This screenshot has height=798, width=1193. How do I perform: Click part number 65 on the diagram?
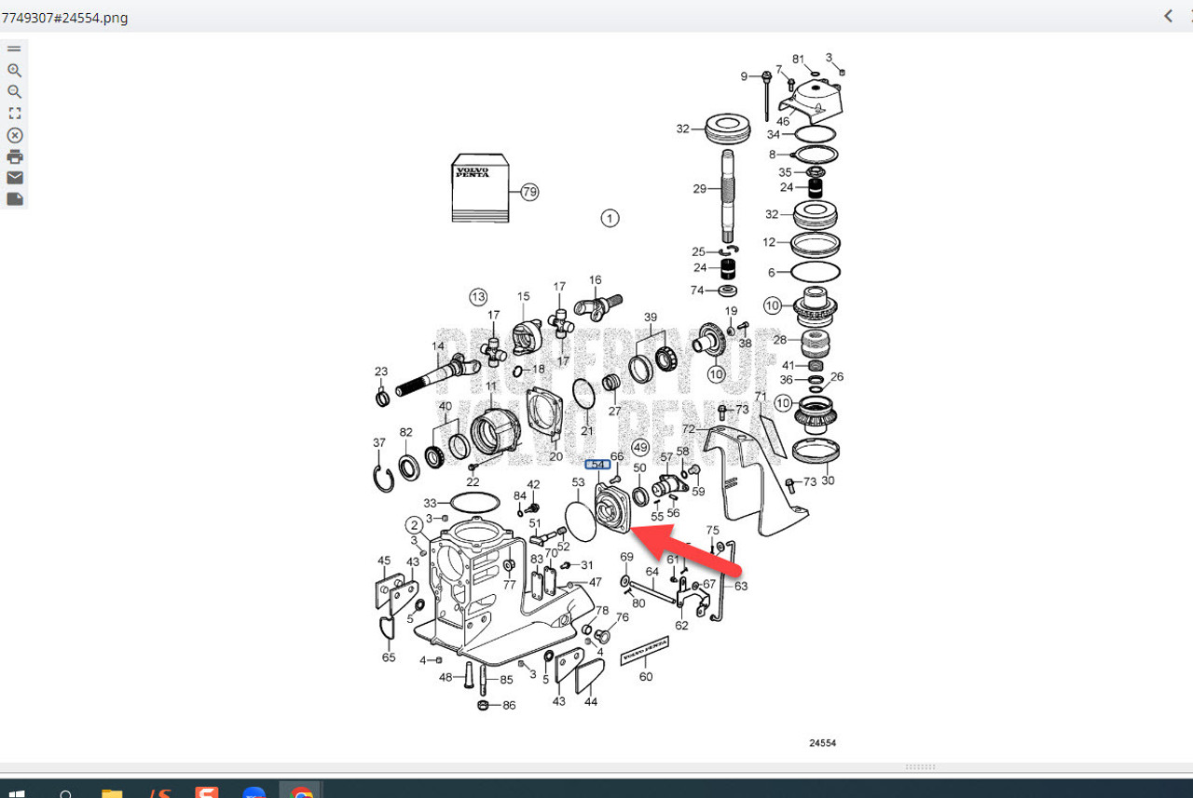tap(389, 657)
